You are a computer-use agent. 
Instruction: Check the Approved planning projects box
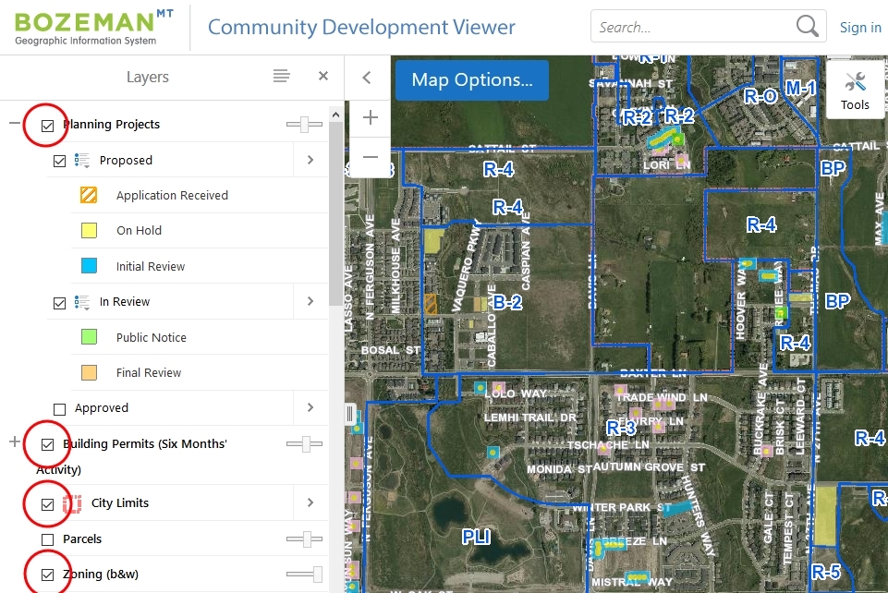pos(59,407)
